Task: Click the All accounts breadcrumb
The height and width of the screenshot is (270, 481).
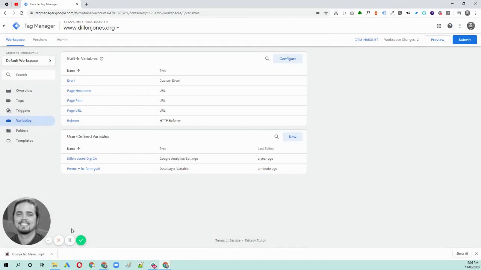Action: [x=72, y=22]
